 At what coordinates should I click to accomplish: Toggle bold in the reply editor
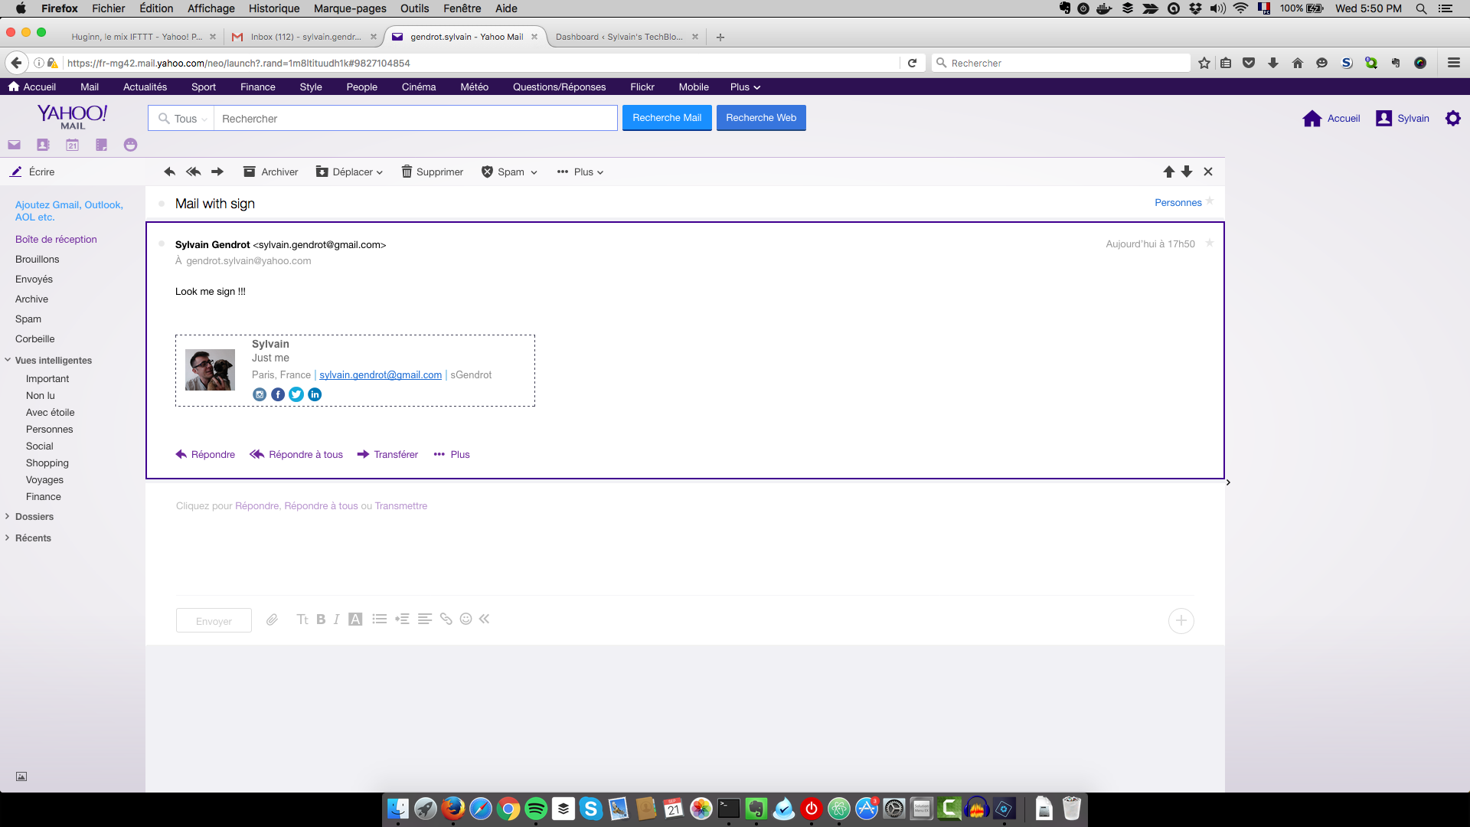(x=321, y=619)
